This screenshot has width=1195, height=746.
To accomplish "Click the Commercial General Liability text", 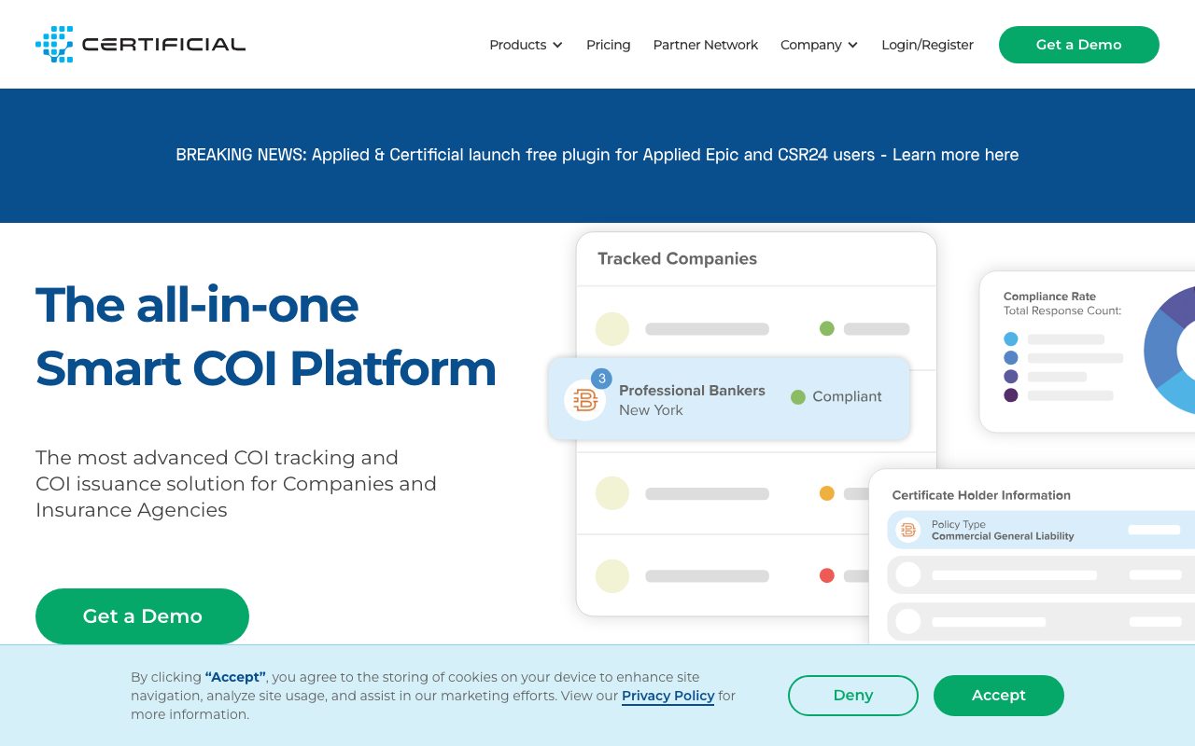I will pyautogui.click(x=1003, y=536).
